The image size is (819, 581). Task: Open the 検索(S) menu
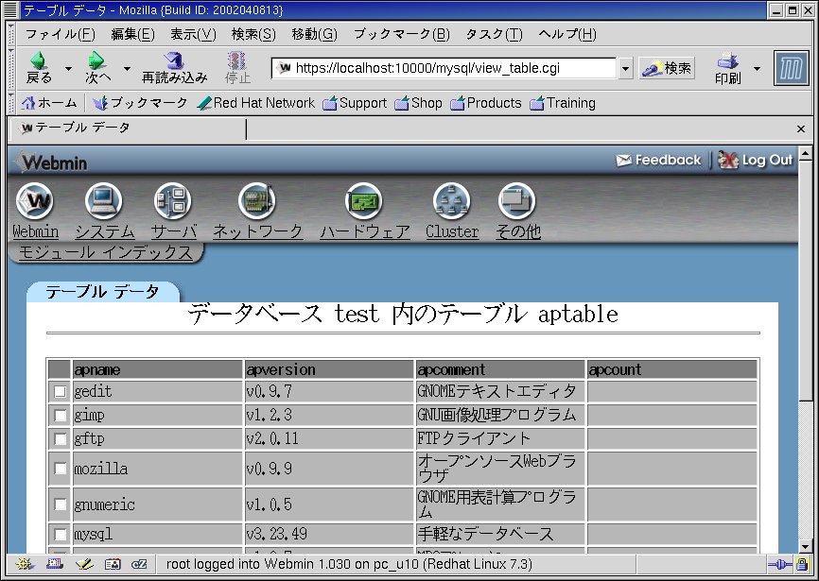pos(253,34)
